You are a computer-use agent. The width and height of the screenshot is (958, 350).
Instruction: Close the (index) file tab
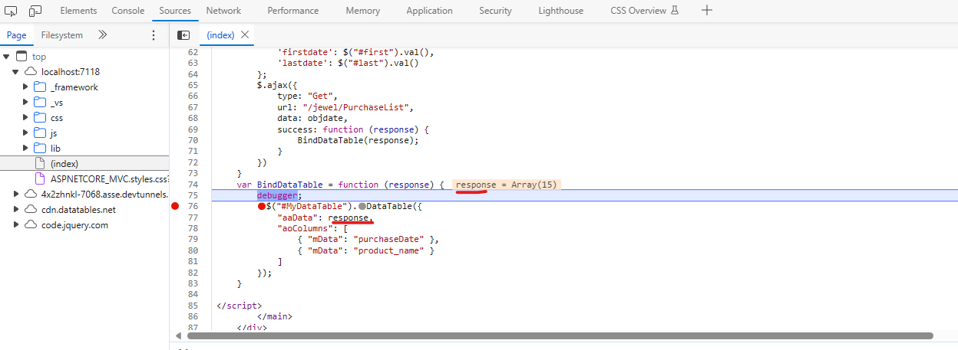245,35
